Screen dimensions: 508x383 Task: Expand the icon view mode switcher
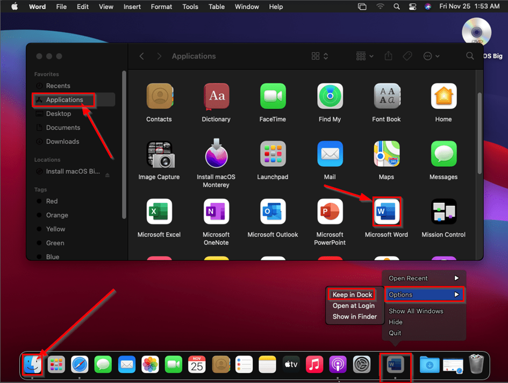[x=320, y=56]
